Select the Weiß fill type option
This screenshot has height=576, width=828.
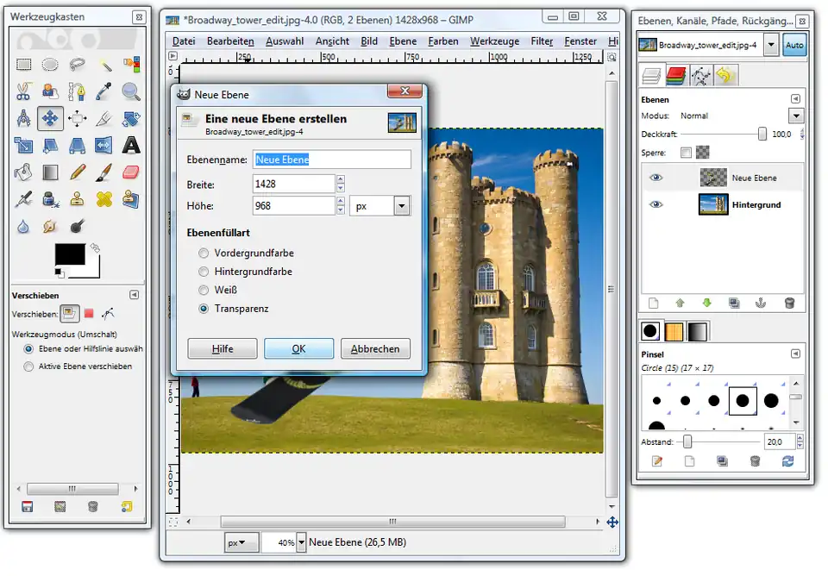pos(204,291)
